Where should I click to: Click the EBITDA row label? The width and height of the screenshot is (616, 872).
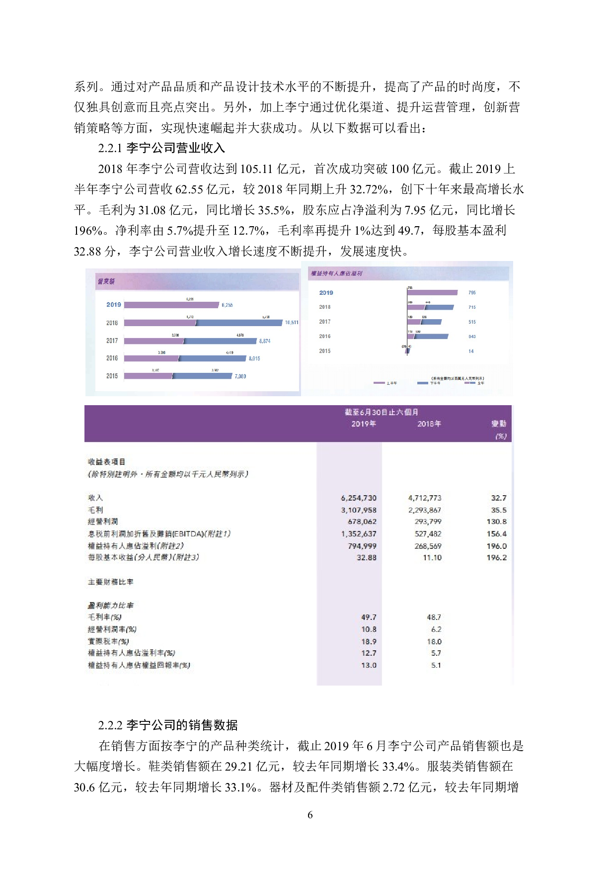click(x=159, y=534)
